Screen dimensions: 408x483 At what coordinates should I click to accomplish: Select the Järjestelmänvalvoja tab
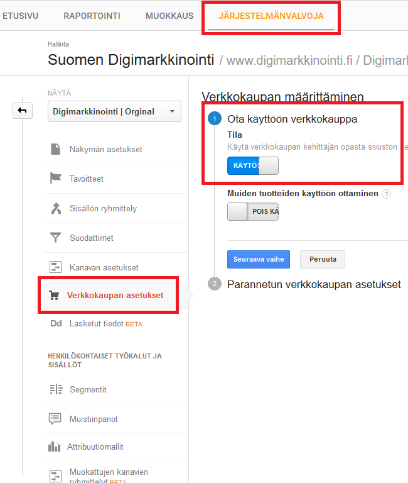point(271,16)
